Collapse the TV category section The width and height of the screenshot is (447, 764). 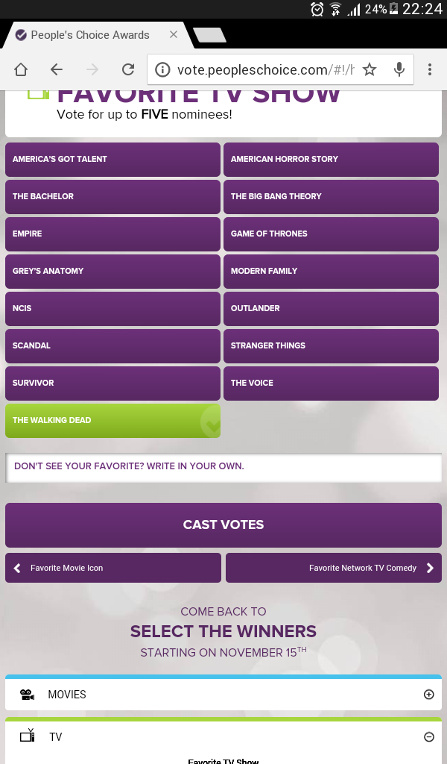[428, 736]
